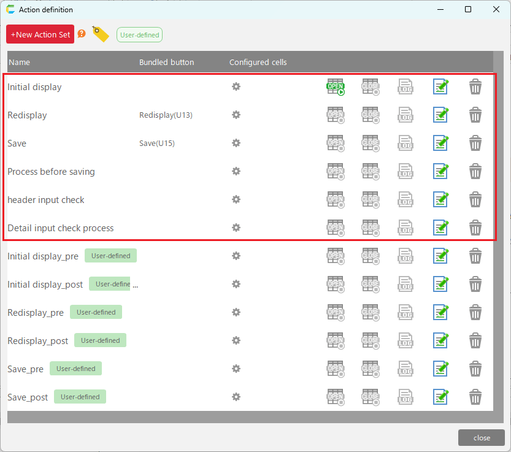Screen dimensions: 511x452
Task: Click the yellow tag icon
Action: pyautogui.click(x=100, y=34)
